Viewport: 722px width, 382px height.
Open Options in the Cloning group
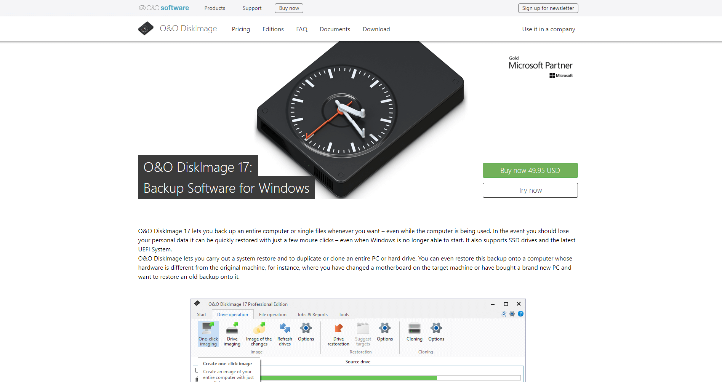click(x=436, y=332)
